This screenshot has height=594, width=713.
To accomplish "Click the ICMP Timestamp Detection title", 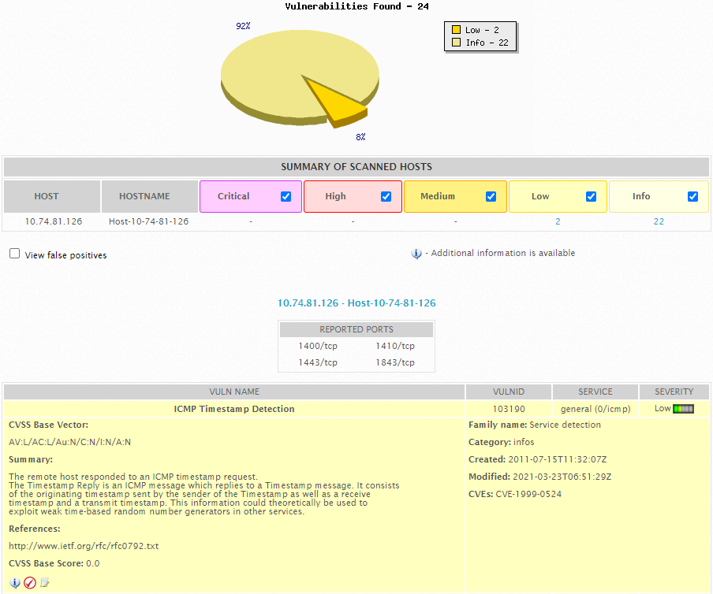I will 234,409.
